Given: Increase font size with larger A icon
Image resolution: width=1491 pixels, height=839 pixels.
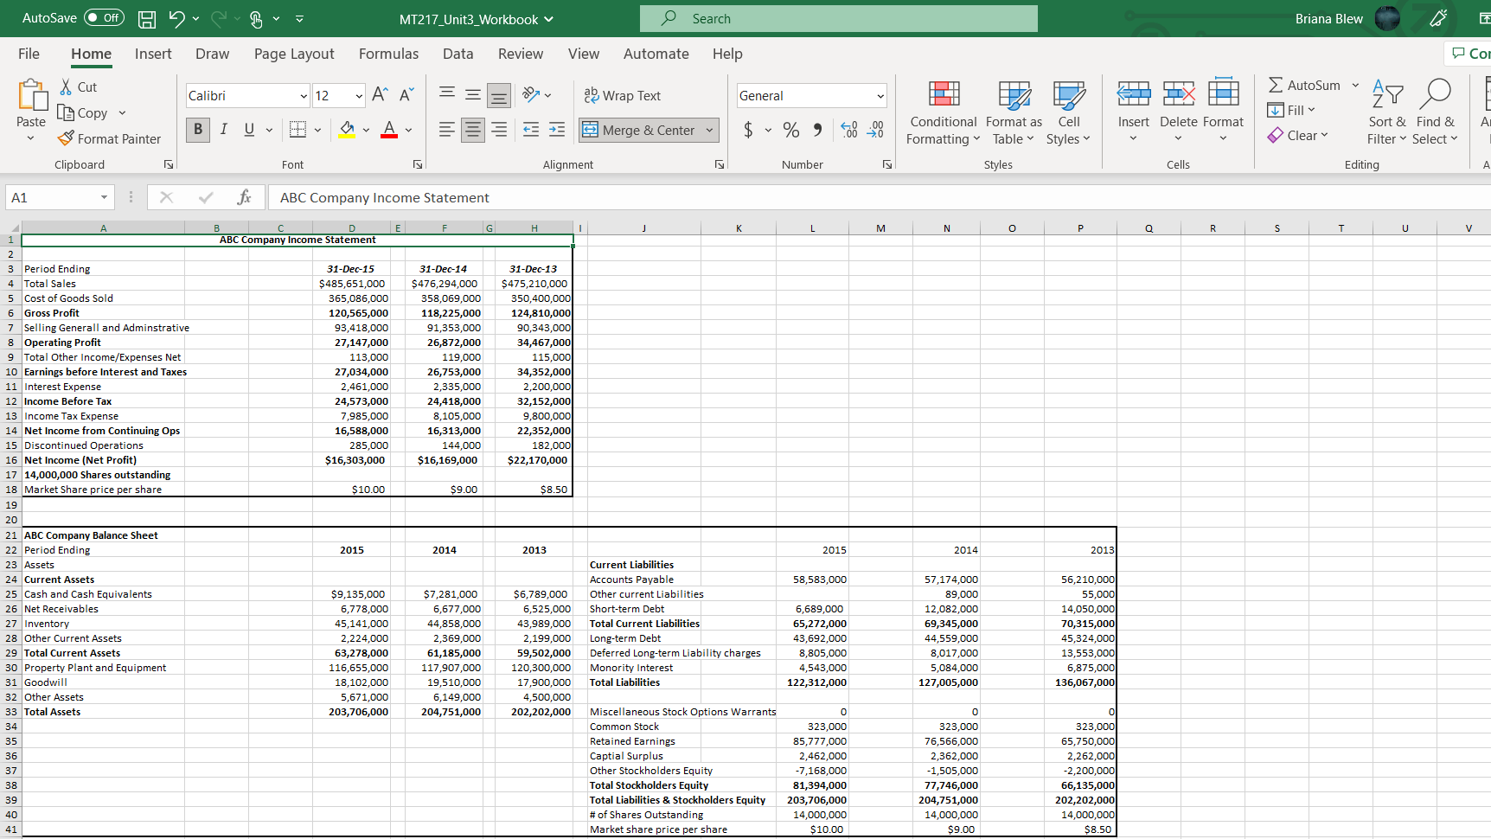Looking at the screenshot, I should (x=380, y=95).
